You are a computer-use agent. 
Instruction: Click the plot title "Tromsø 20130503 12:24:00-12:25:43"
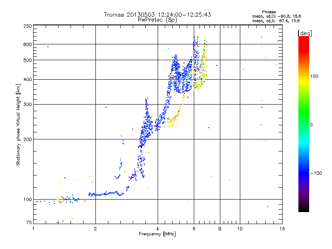157,15
